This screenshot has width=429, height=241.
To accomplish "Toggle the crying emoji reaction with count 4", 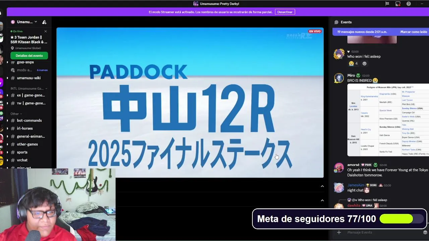I will 353,64.
